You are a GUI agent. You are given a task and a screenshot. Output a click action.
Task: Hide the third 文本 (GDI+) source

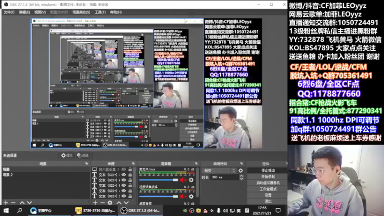(x=124, y=185)
